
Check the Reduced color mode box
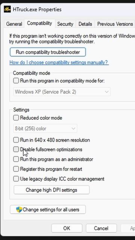[16, 118]
